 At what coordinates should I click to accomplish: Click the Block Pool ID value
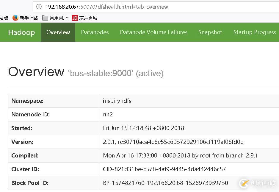click(165, 183)
